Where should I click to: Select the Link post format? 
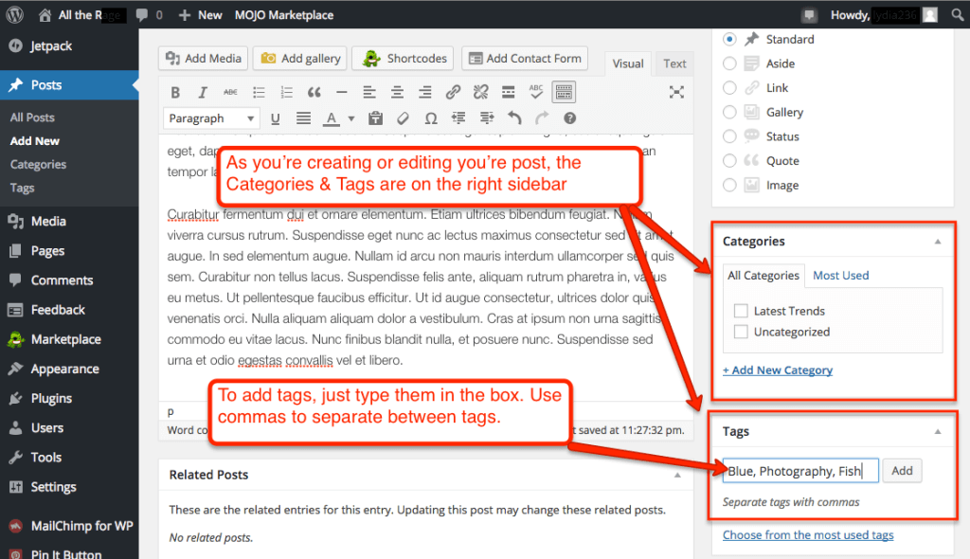tap(730, 88)
